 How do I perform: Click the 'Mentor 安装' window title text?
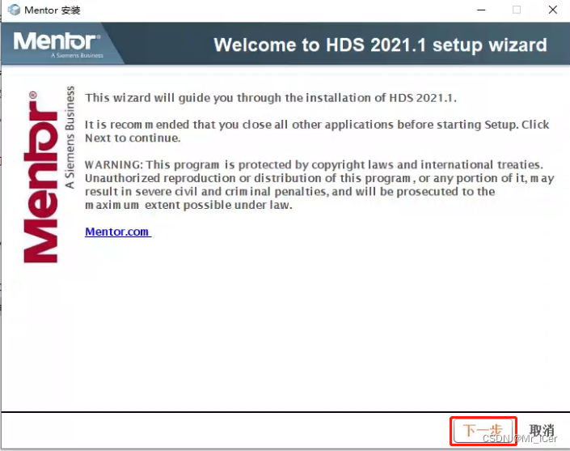coord(53,11)
